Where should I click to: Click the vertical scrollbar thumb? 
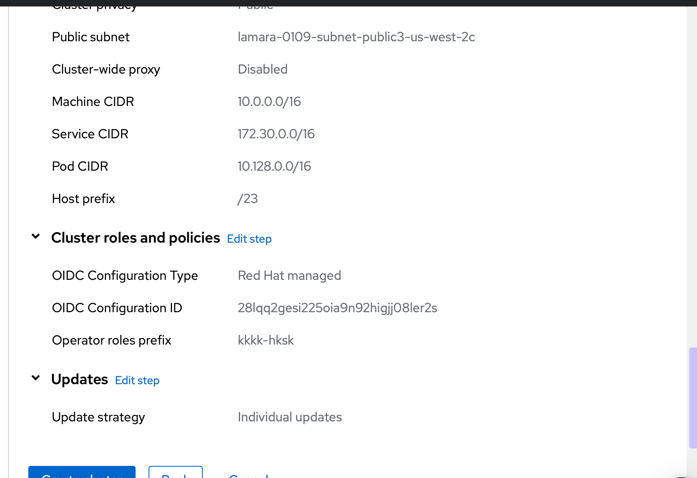point(693,398)
